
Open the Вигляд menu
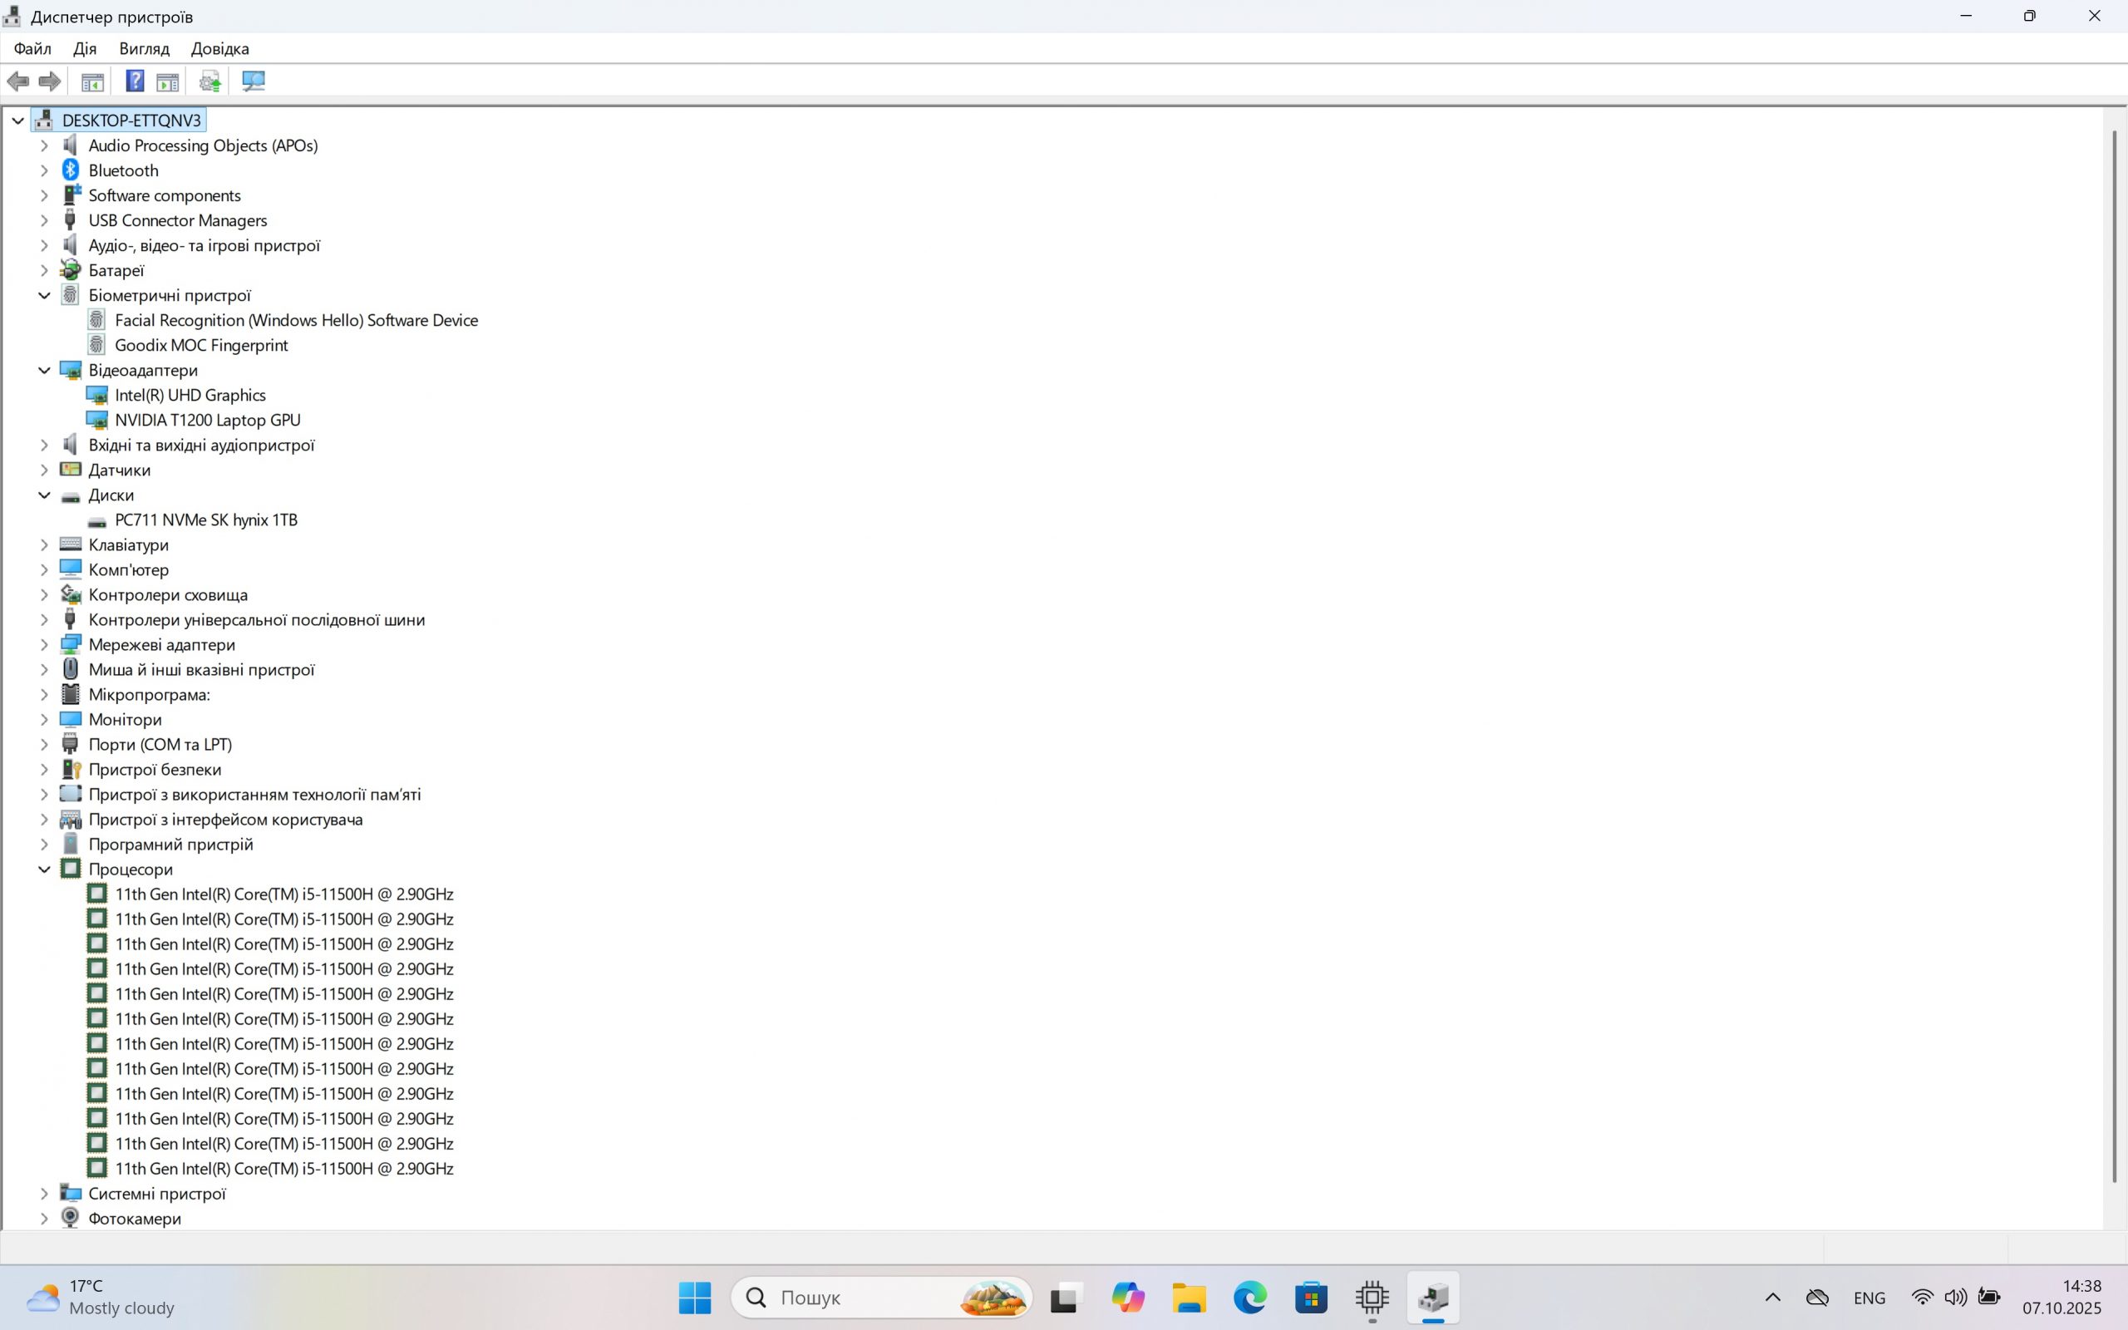(x=144, y=48)
